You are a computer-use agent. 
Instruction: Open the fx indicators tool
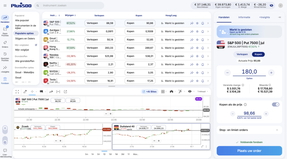[180, 91]
